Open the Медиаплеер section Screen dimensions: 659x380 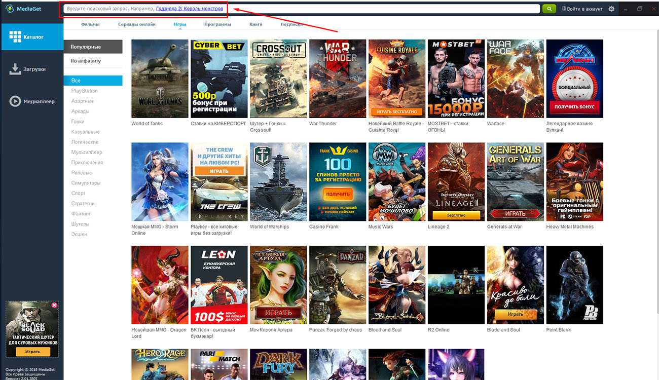point(31,101)
